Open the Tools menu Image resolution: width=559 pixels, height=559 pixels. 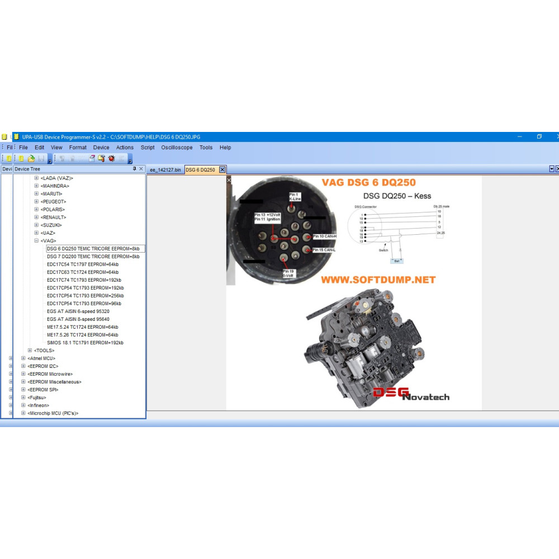(206, 147)
